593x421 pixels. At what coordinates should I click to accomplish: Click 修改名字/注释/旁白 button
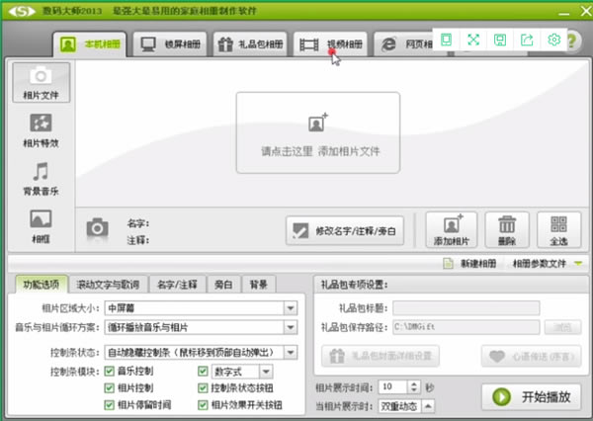[x=345, y=230]
